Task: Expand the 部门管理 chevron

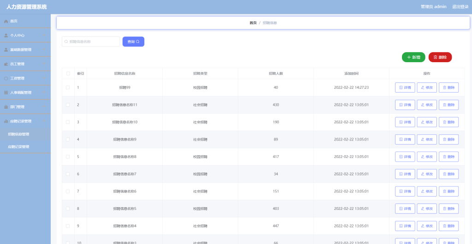Action: (x=45, y=107)
